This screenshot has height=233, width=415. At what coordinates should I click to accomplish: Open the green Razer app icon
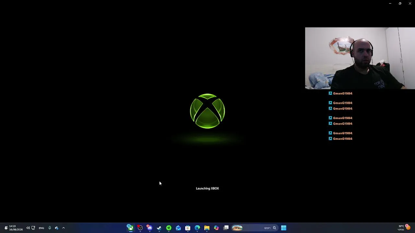tap(169, 228)
